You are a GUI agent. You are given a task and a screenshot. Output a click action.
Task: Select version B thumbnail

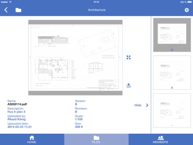(172, 35)
